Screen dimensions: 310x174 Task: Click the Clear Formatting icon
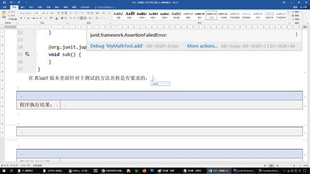pos(59,13)
